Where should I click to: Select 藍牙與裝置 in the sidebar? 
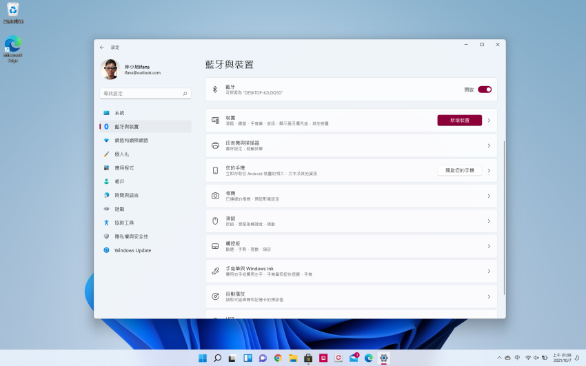(x=145, y=127)
